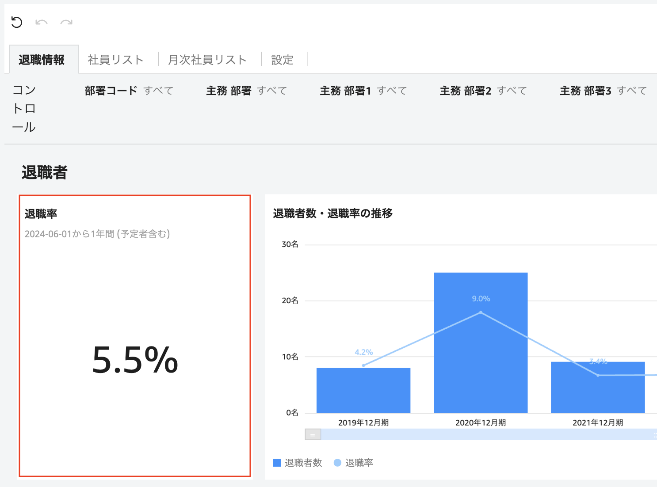Click the redo arrow icon
Screen dimensions: 657x487
coord(66,22)
